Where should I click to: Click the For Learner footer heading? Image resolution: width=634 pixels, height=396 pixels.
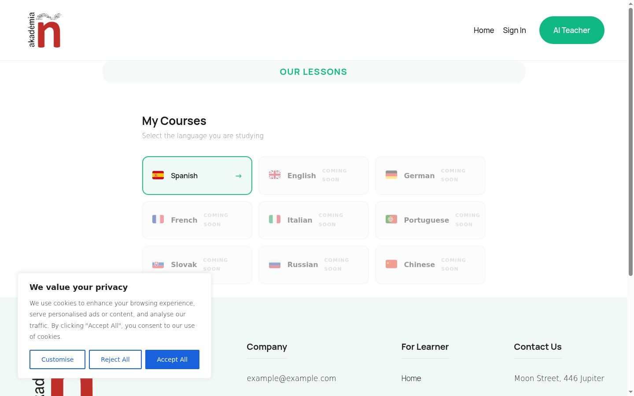(425, 347)
